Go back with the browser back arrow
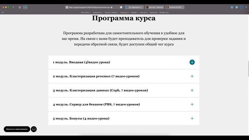The height and width of the screenshot is (140, 249). [x=14, y=7]
